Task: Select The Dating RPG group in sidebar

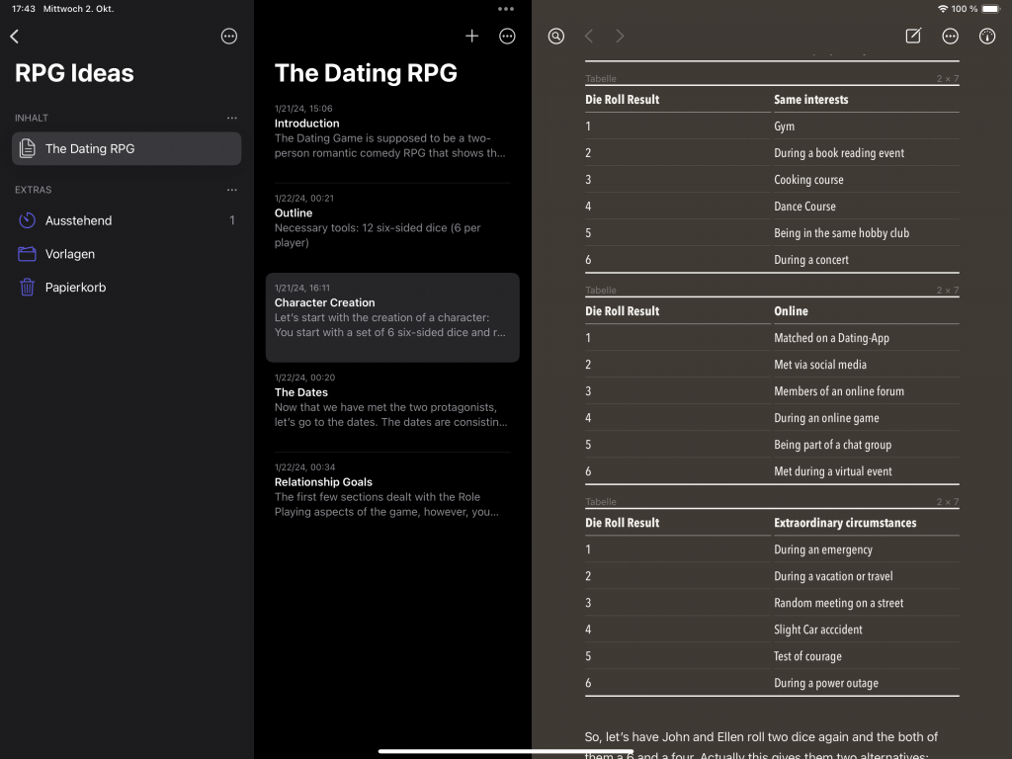Action: (x=126, y=148)
